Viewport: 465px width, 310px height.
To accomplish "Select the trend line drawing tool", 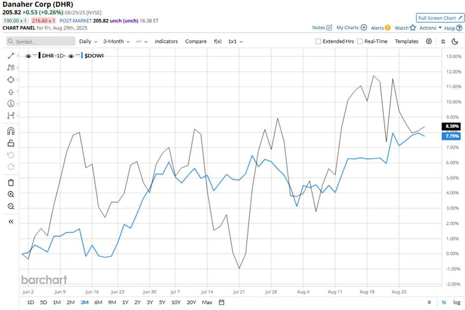I will click(x=11, y=56).
